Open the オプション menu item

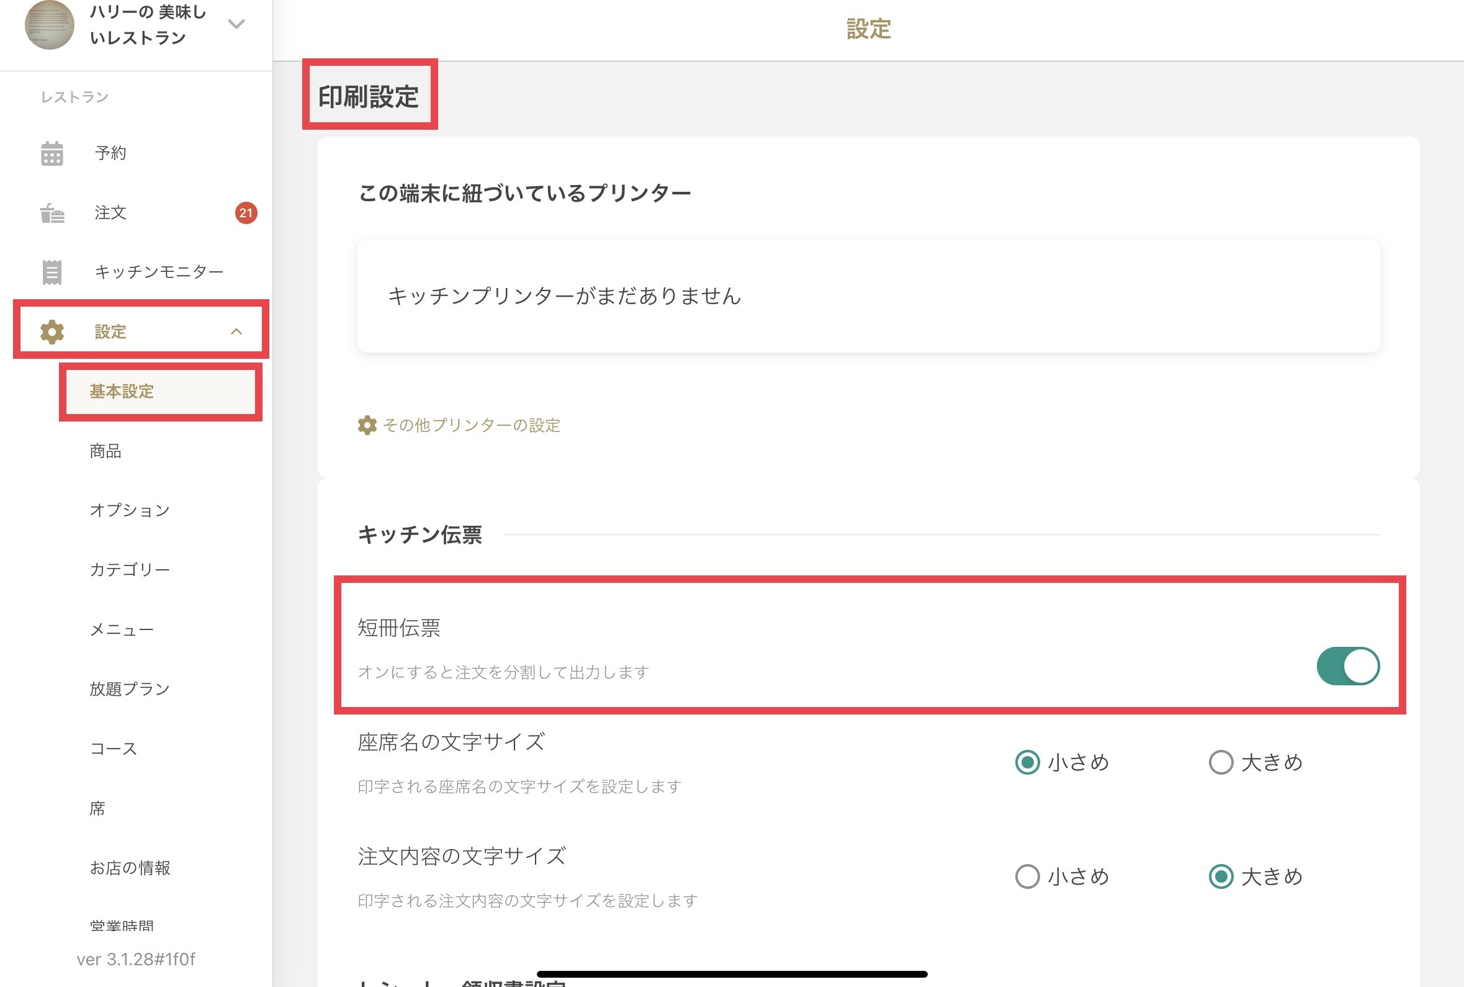tap(130, 510)
